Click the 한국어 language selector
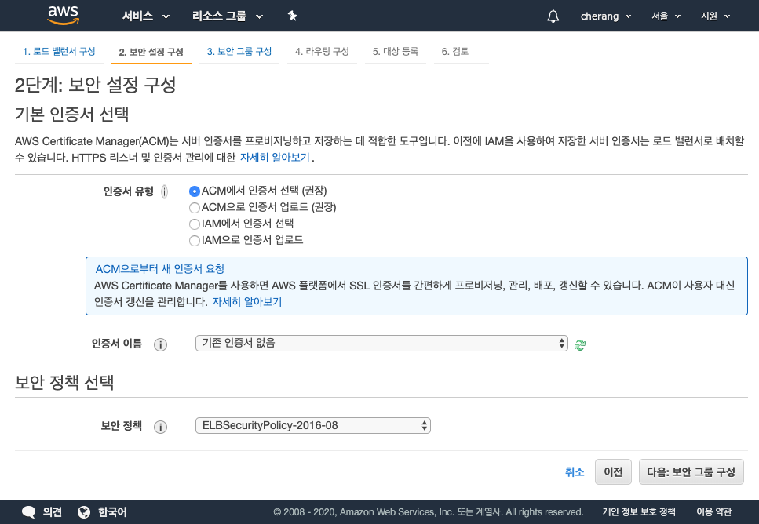 click(112, 512)
